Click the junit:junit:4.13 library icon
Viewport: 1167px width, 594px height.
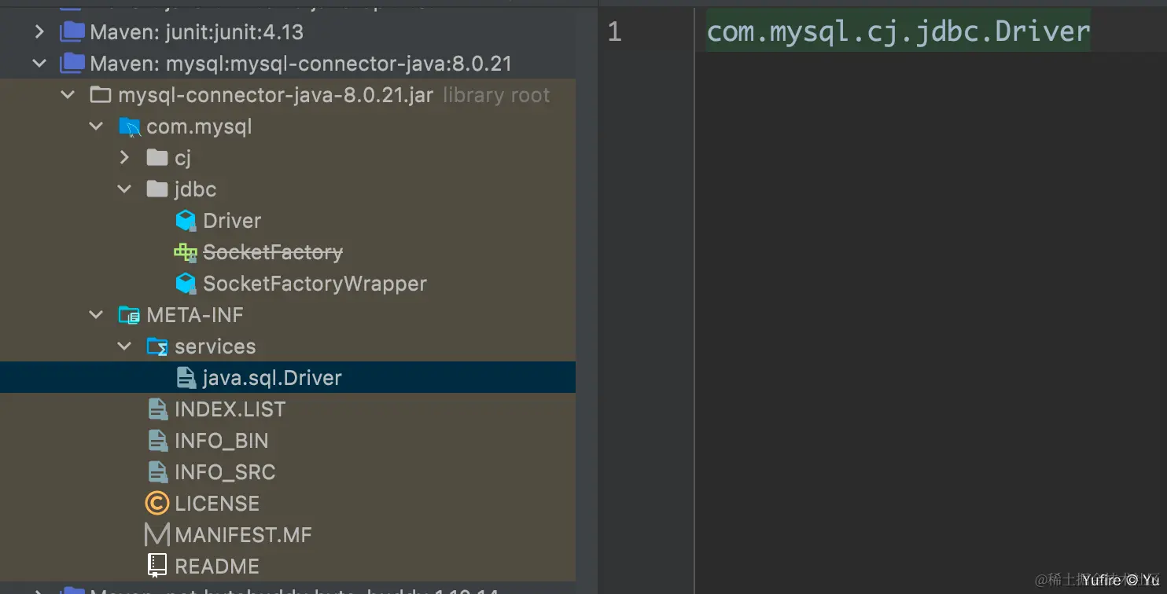tap(72, 32)
